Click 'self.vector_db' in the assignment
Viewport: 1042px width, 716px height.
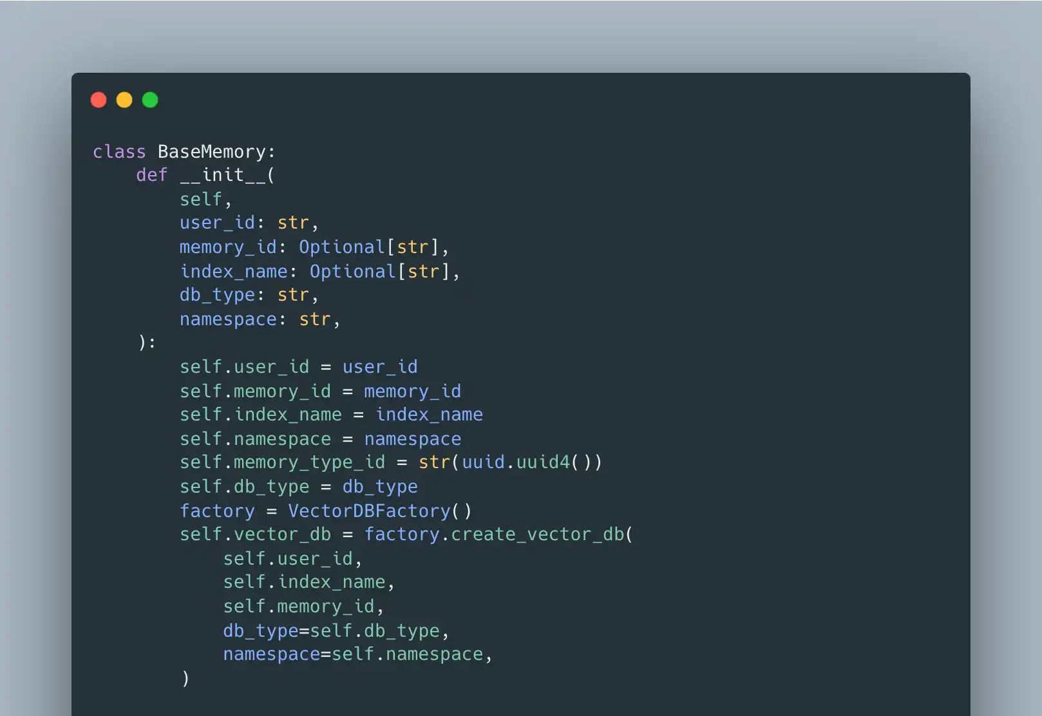point(256,535)
